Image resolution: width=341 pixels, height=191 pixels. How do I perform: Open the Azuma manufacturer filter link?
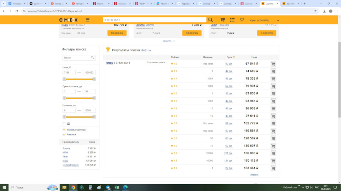(x=66, y=149)
